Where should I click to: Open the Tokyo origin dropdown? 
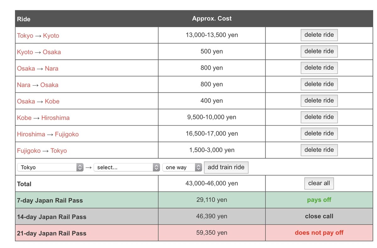pos(50,167)
